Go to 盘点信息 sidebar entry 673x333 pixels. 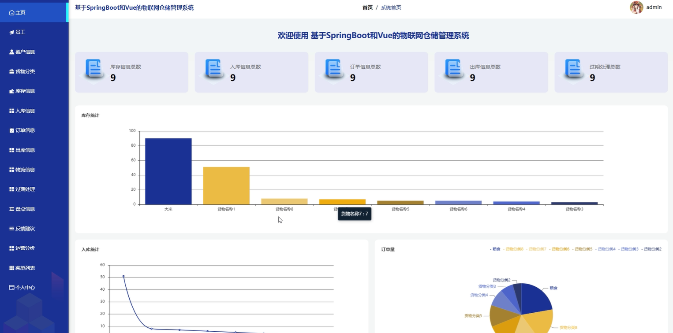34,209
